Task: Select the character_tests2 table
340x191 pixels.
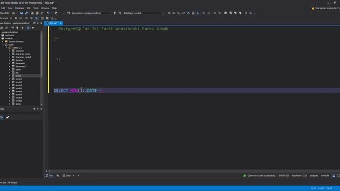Action: coord(23,57)
